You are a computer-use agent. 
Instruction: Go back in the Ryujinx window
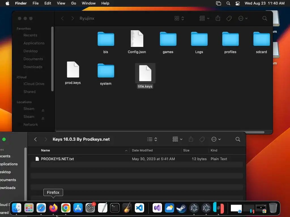(x=63, y=18)
